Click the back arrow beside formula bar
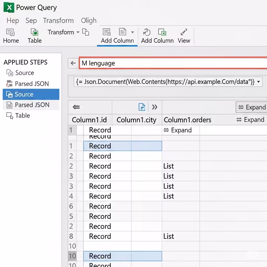Viewport: 267px width, 267px height. (73, 63)
